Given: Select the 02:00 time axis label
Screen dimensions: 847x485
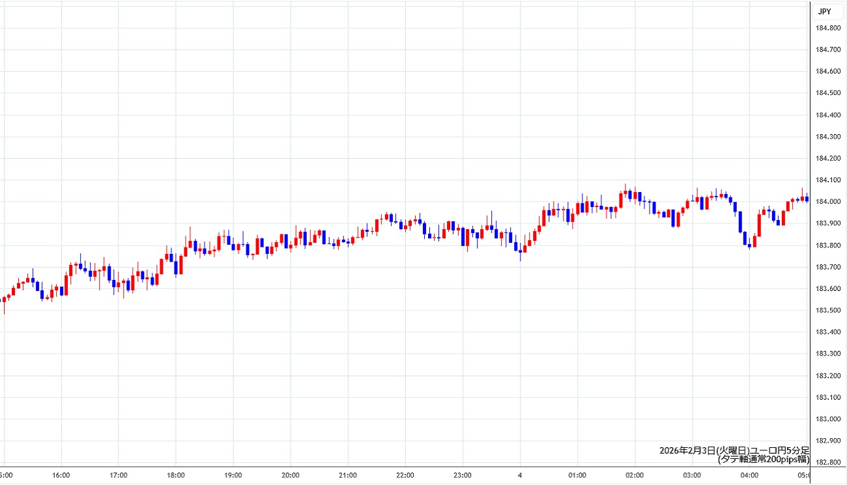Looking at the screenshot, I should point(635,475).
